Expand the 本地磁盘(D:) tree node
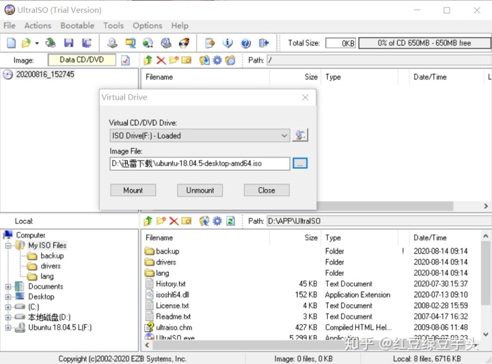 pos(8,318)
